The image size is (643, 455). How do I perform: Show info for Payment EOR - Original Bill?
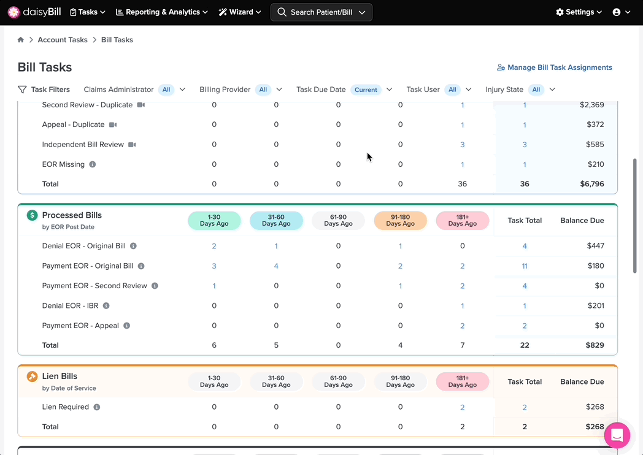click(141, 266)
